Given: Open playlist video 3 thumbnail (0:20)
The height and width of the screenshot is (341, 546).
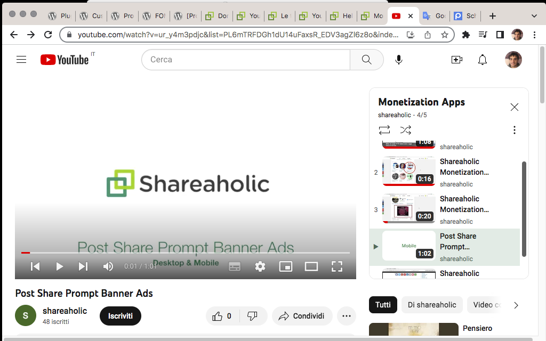Looking at the screenshot, I should click(x=409, y=208).
